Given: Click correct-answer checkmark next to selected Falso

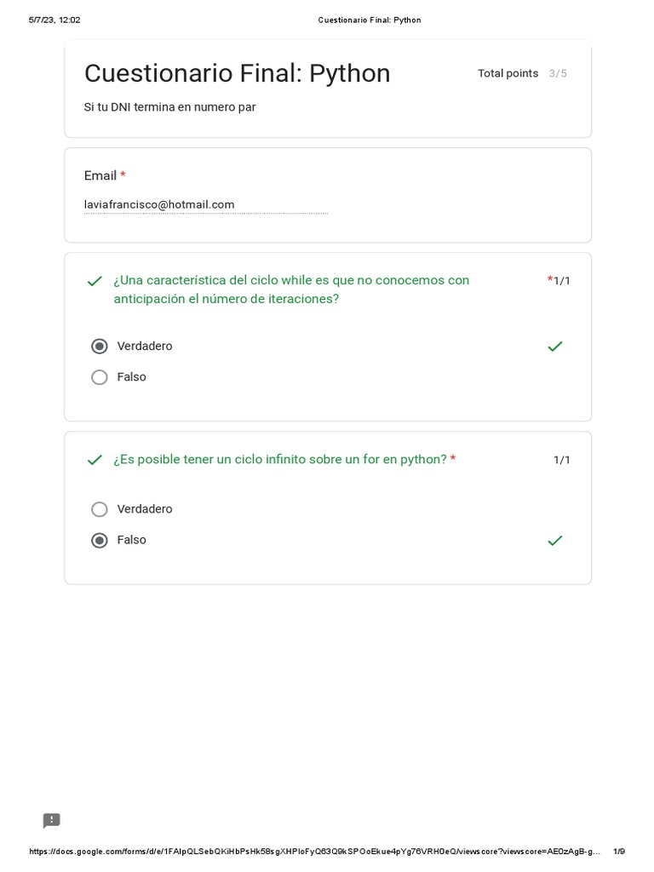Looking at the screenshot, I should [x=555, y=541].
